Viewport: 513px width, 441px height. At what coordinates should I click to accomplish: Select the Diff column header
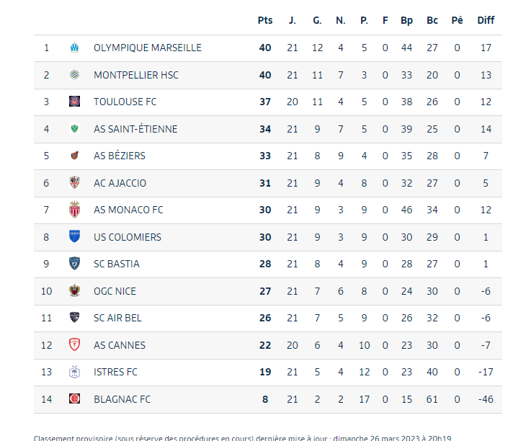(486, 20)
